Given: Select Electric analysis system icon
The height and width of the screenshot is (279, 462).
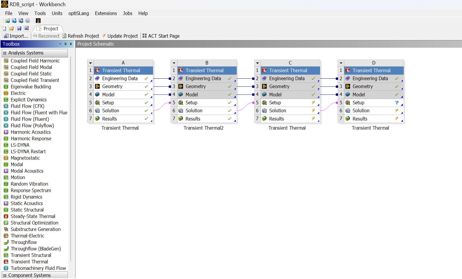Looking at the screenshot, I should point(6,93).
